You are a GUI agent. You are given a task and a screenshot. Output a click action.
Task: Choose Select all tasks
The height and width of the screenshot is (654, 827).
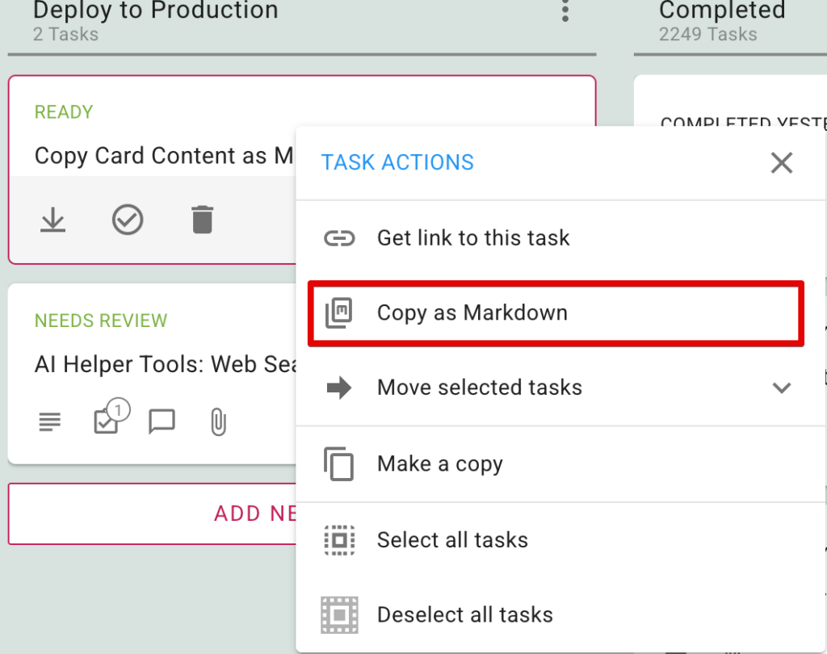pyautogui.click(x=560, y=540)
